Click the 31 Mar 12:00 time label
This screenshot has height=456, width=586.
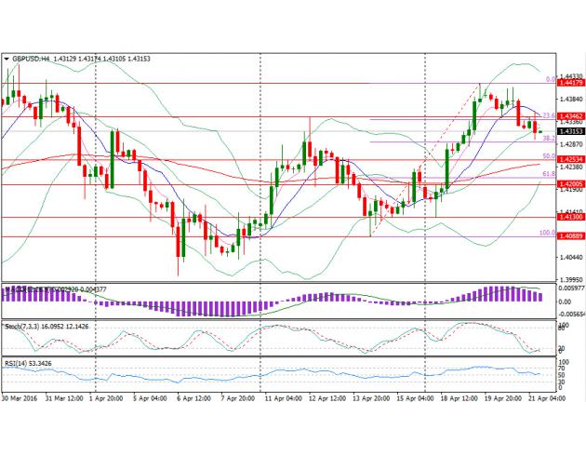[x=64, y=398]
